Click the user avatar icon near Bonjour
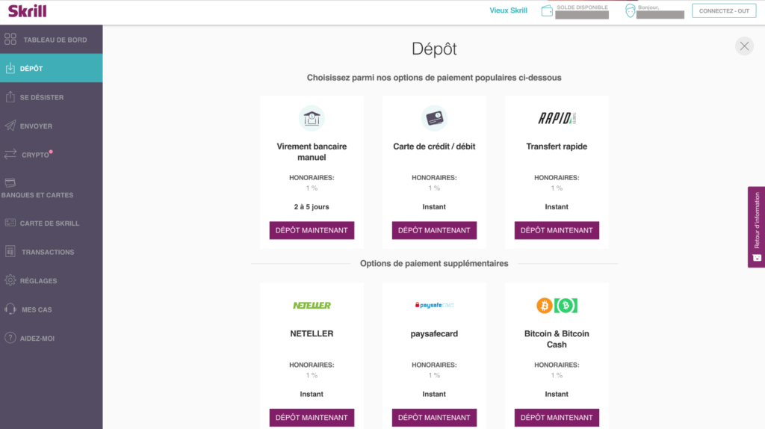The image size is (765, 429). (x=631, y=10)
